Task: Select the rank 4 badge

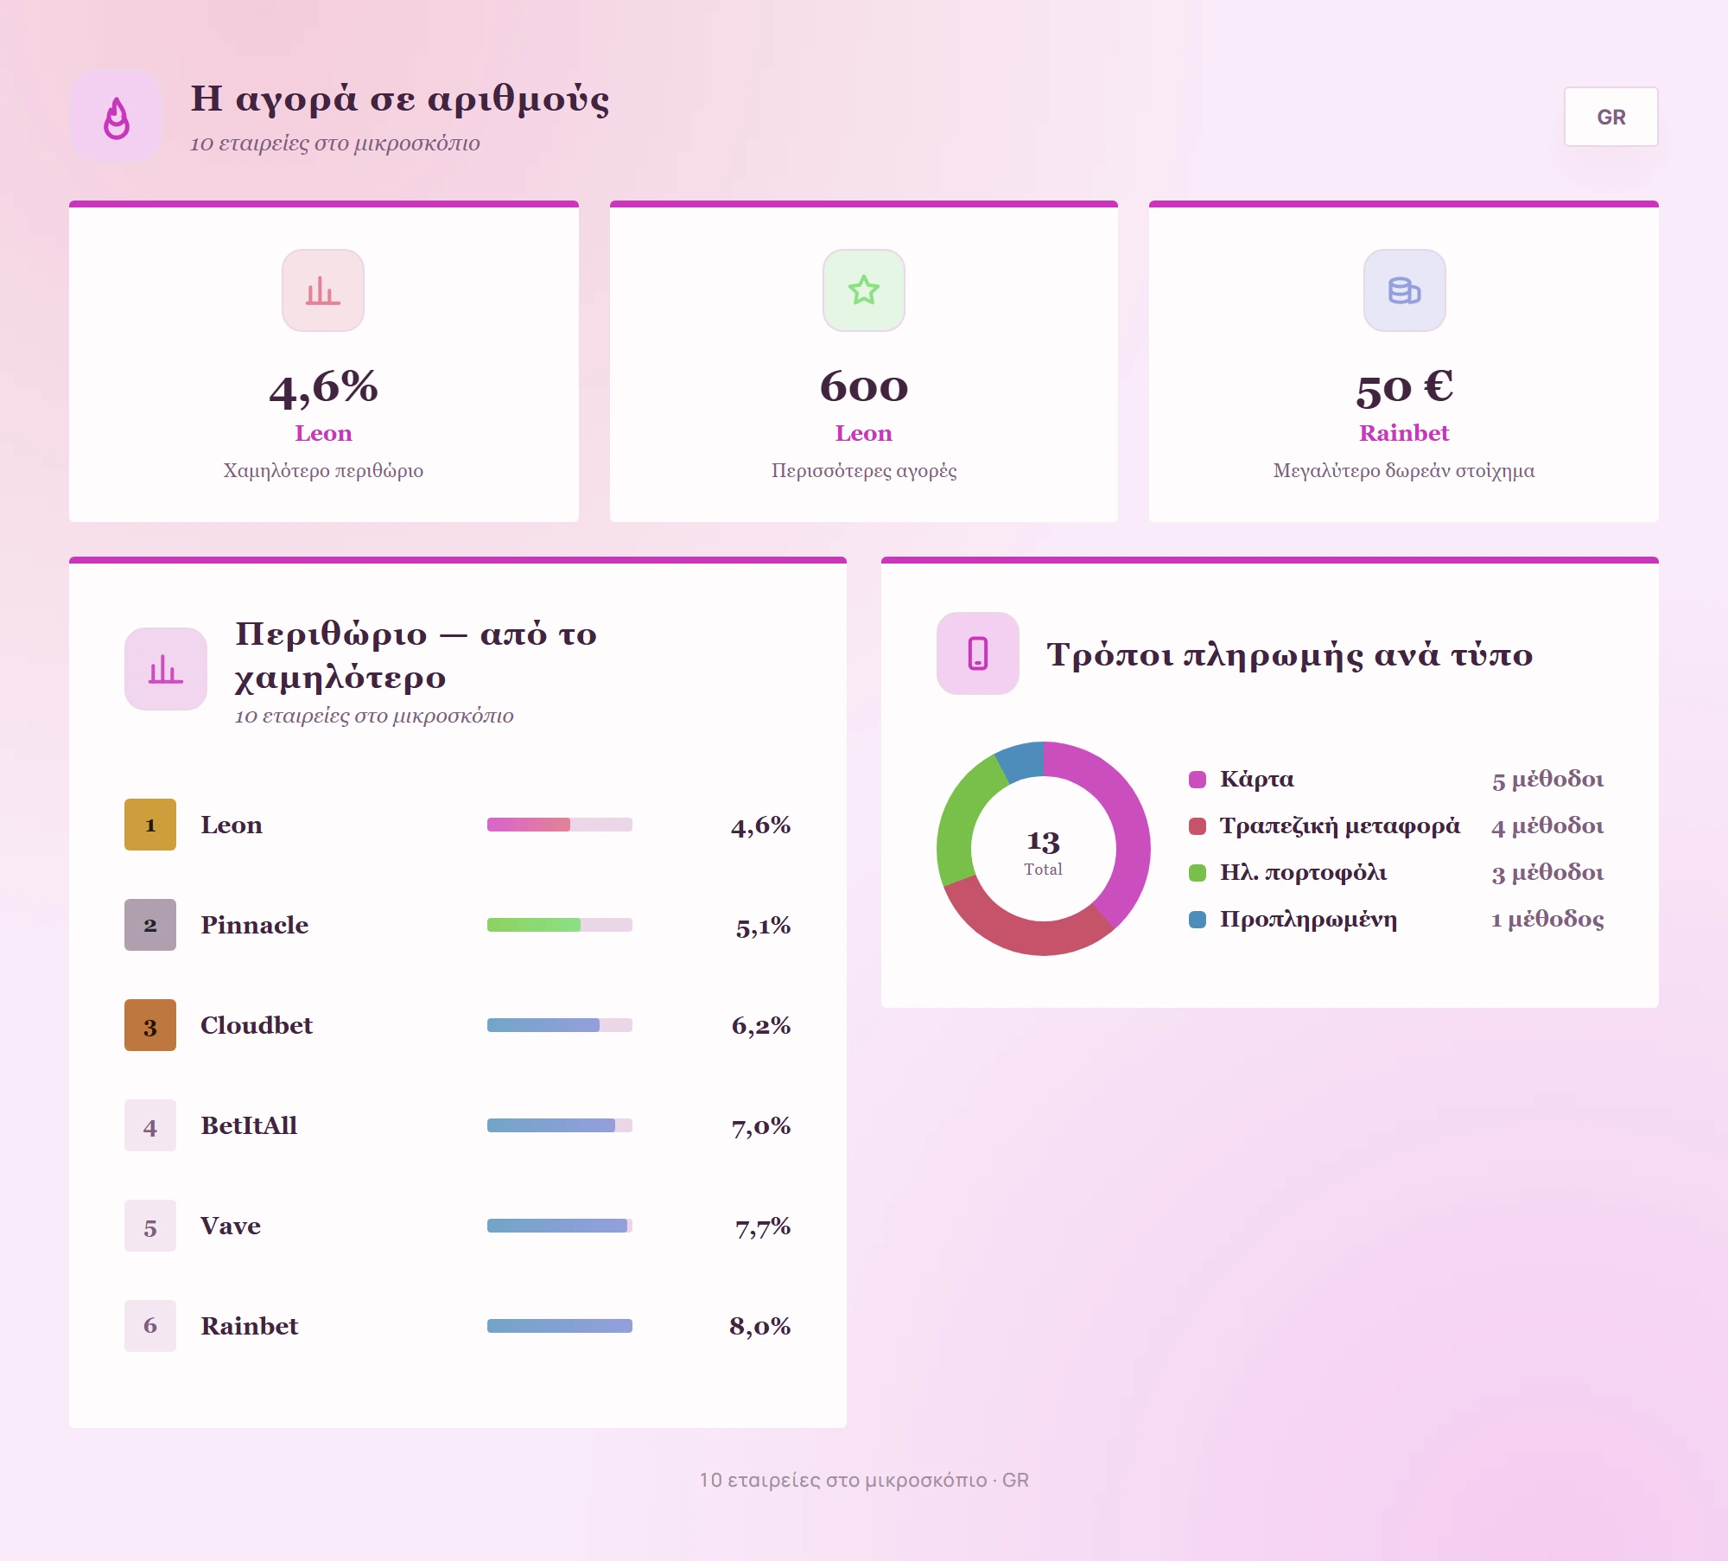Action: (150, 1125)
